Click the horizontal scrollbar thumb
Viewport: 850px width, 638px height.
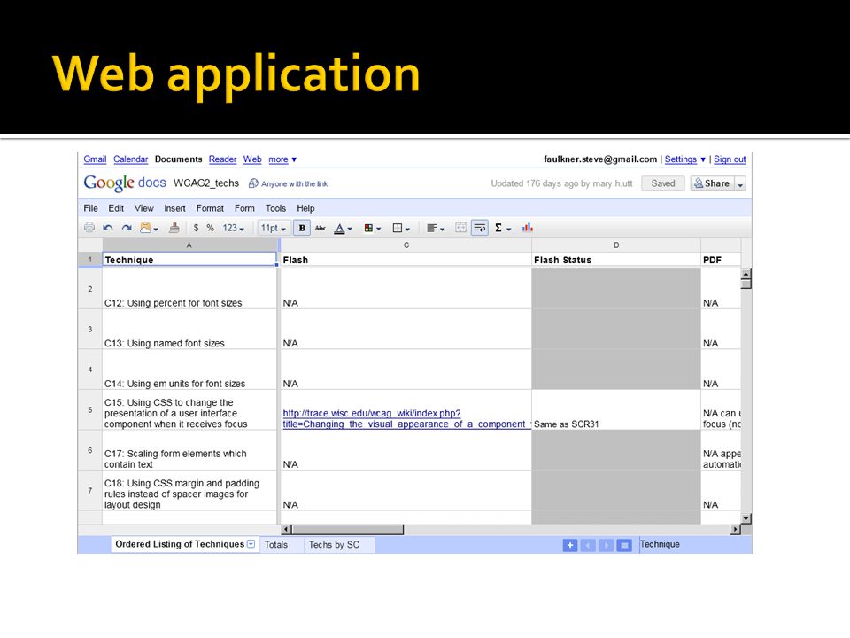click(x=347, y=529)
